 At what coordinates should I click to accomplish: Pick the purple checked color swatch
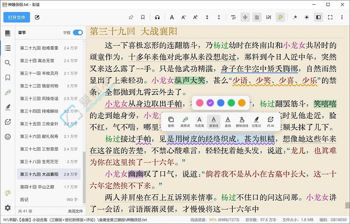(x=210, y=103)
